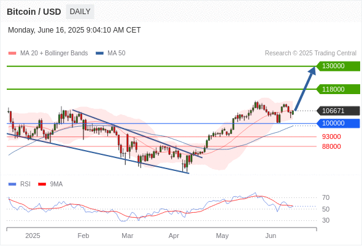
Task: Click the green 118000 price tag
Action: tap(338, 89)
